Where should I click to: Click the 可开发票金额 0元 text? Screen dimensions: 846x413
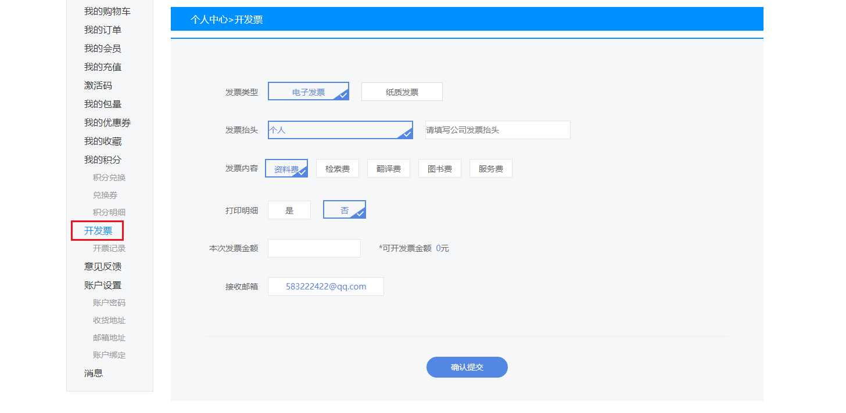click(x=414, y=248)
